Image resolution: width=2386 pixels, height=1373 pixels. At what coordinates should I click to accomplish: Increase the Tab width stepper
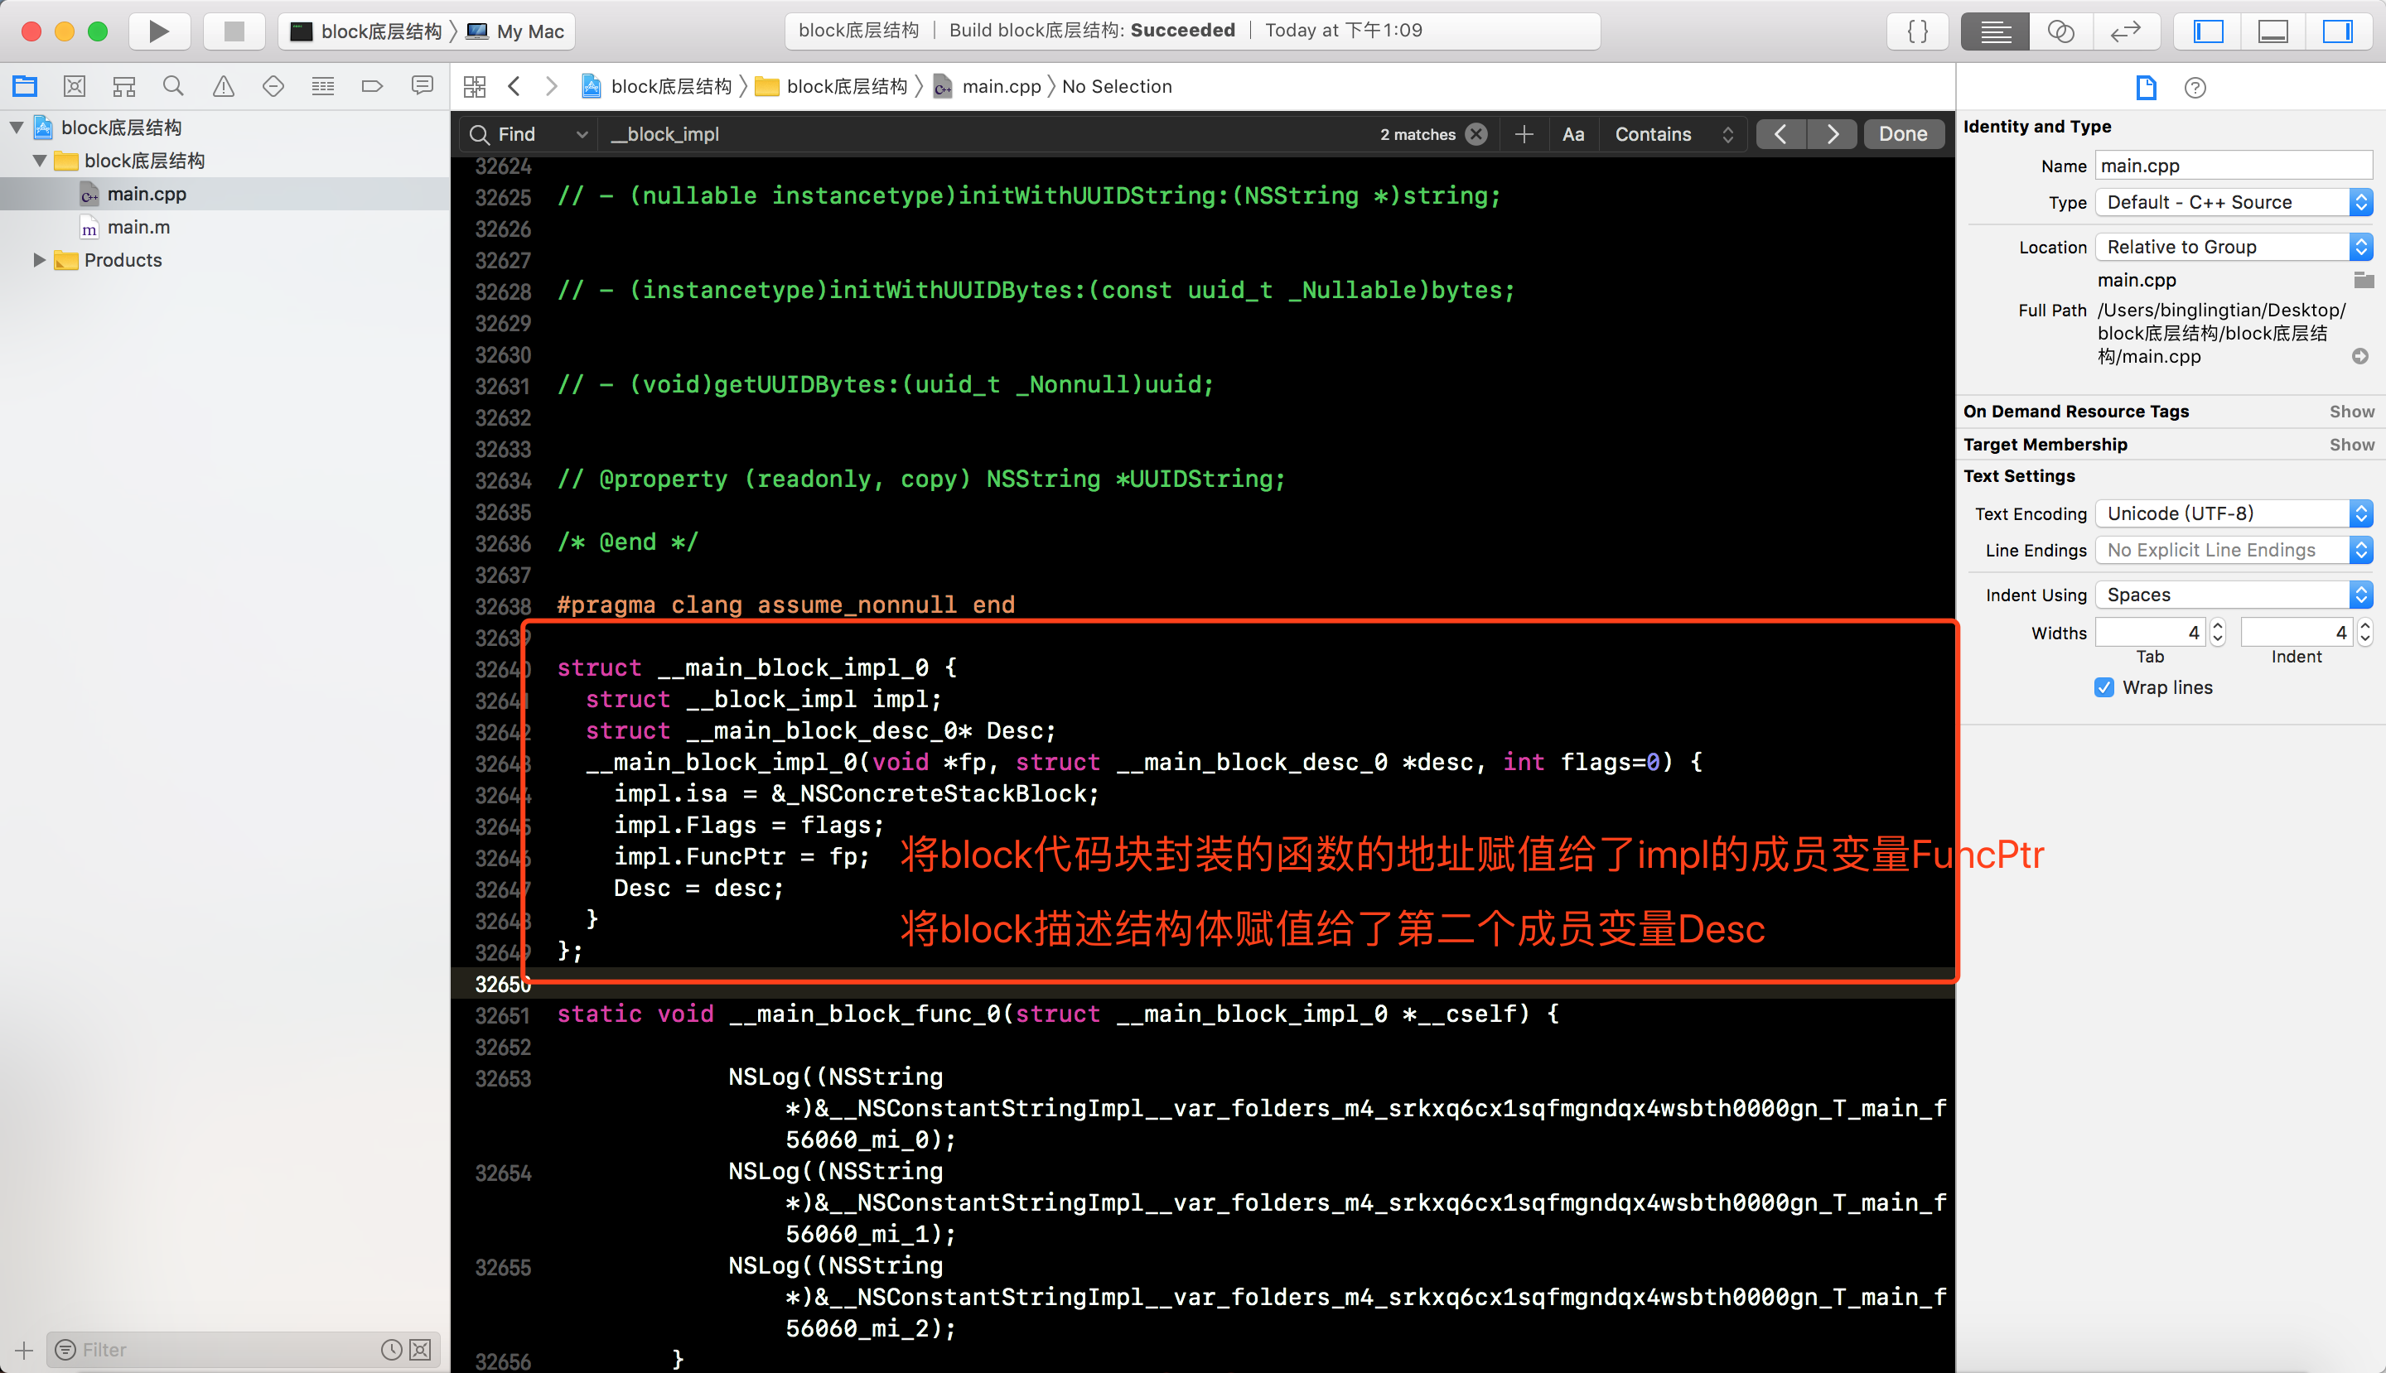click(x=2217, y=626)
